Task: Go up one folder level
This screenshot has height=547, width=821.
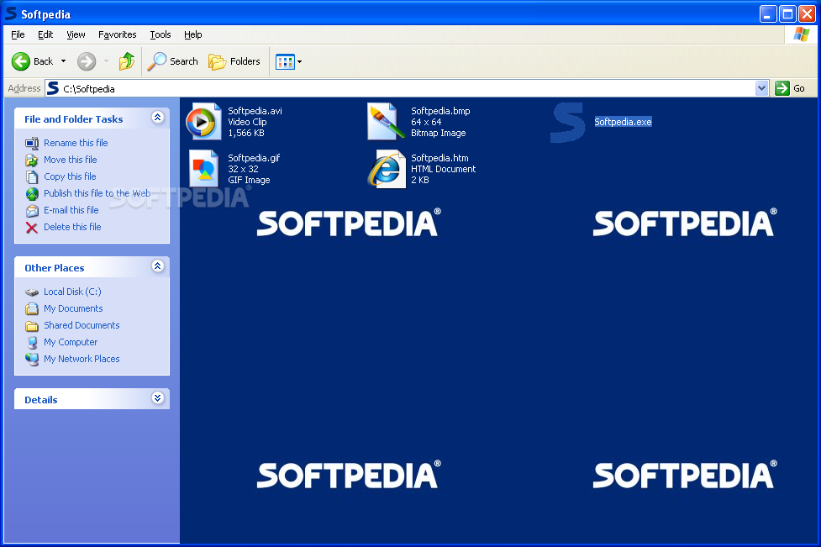Action: pos(127,61)
